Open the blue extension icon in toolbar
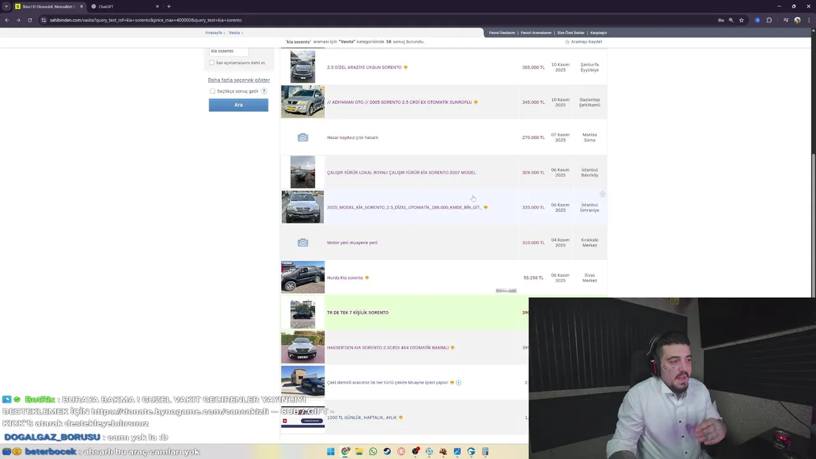Viewport: 816px width, 459px height. (757, 20)
